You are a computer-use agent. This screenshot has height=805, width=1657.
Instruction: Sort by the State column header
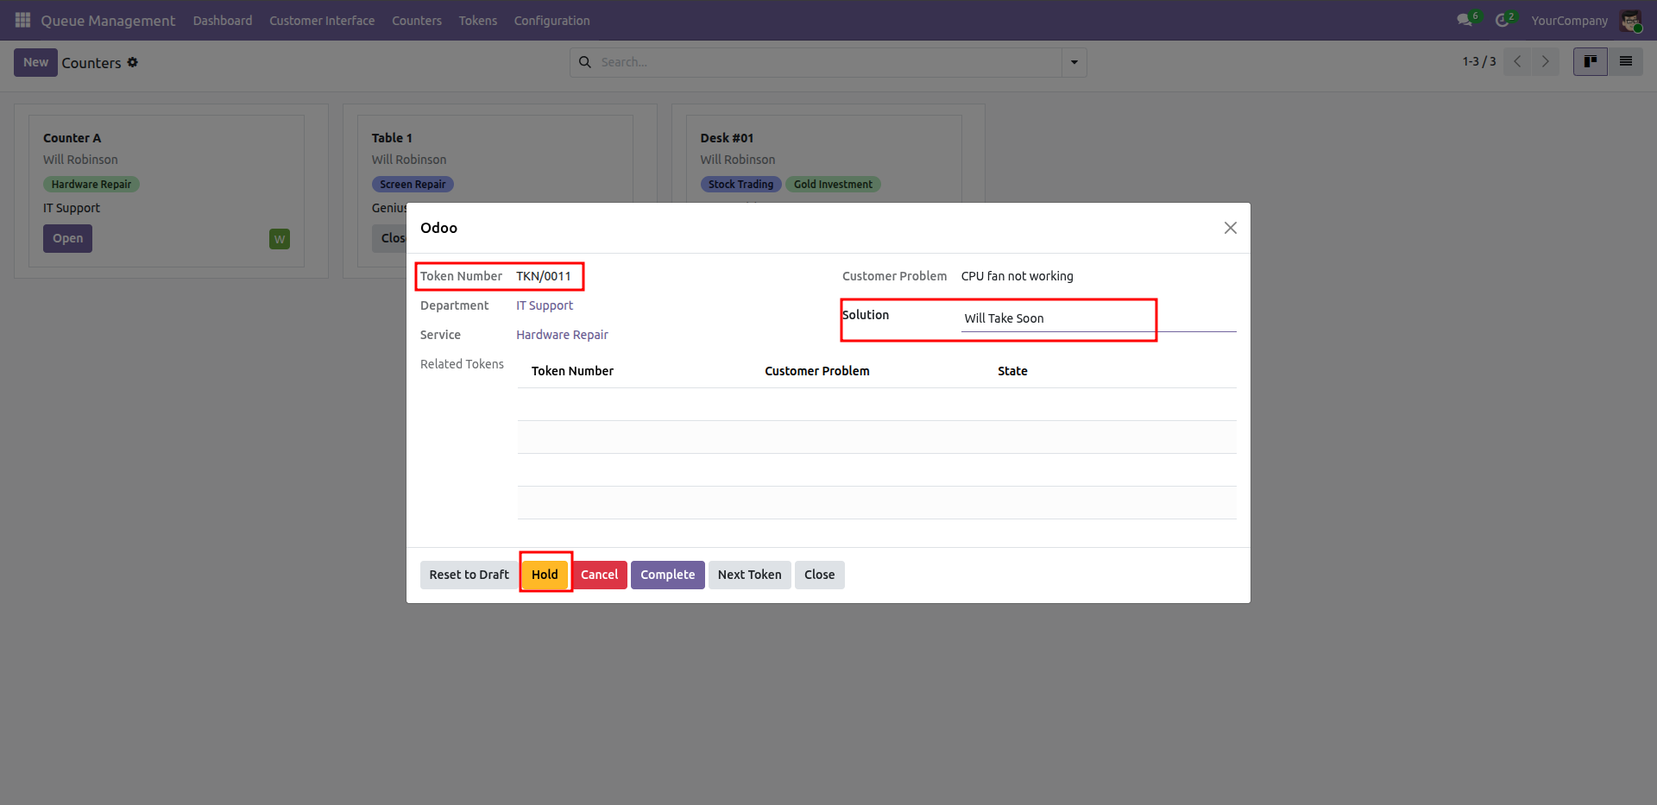pos(1012,371)
